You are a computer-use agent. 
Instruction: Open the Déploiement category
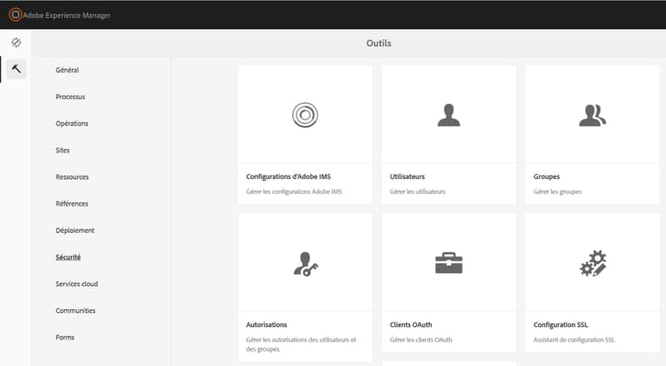[75, 230]
